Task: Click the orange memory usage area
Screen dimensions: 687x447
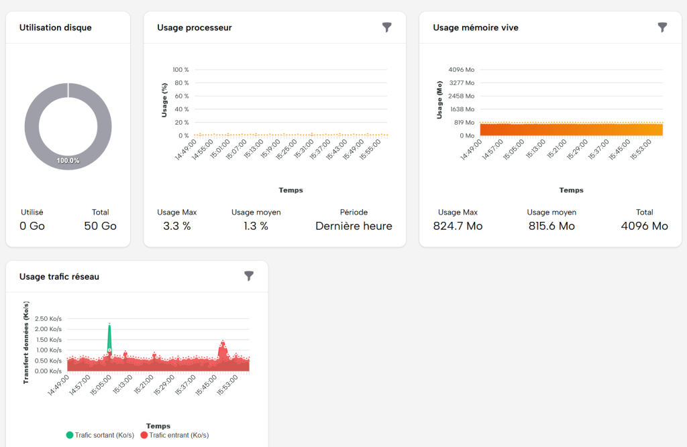Action: 570,129
